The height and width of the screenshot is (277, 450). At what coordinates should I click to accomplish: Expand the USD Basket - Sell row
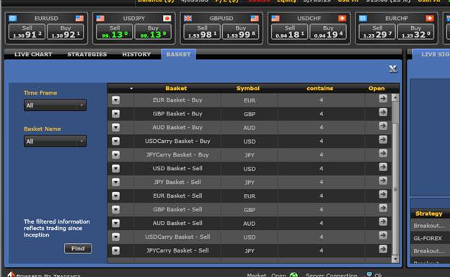coord(115,168)
